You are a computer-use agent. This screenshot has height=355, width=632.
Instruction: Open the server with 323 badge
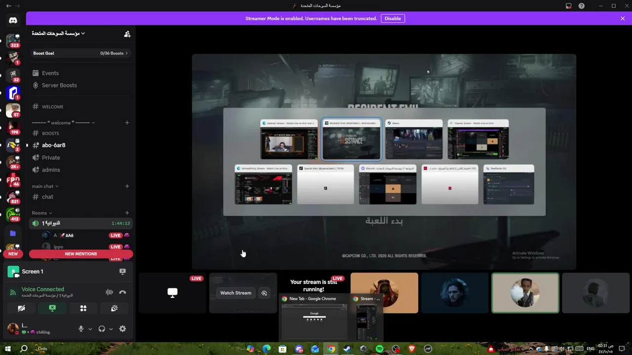pyautogui.click(x=13, y=40)
